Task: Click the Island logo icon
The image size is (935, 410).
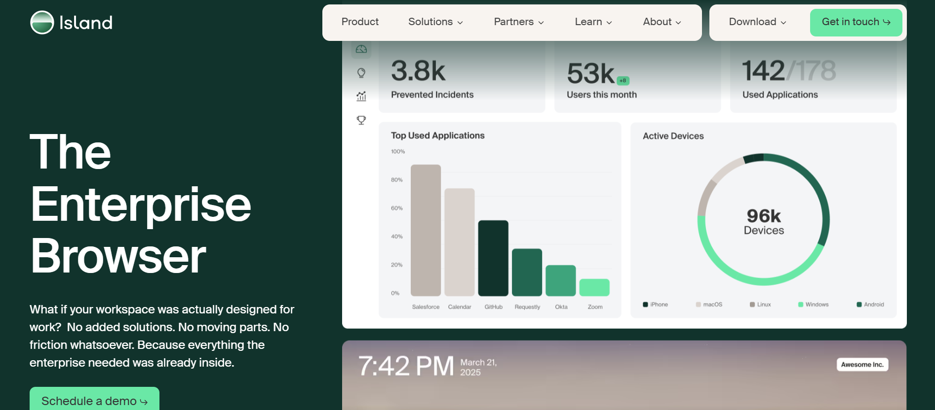Action: pyautogui.click(x=42, y=22)
